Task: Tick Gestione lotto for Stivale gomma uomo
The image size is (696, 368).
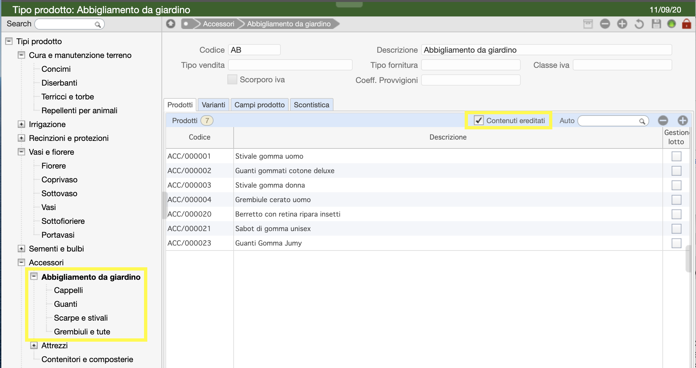Action: (677, 156)
